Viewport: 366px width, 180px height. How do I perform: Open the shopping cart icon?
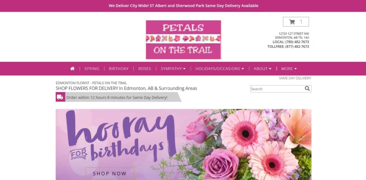click(x=292, y=22)
